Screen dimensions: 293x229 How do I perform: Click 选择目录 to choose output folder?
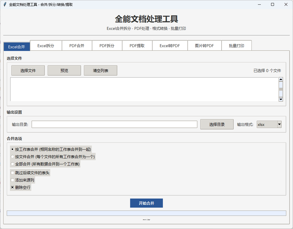coord(217,124)
